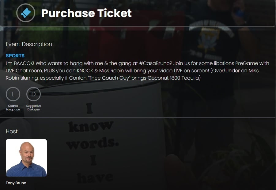The width and height of the screenshot is (276, 190).
Task: Click the Event Description heading
Action: point(29,44)
